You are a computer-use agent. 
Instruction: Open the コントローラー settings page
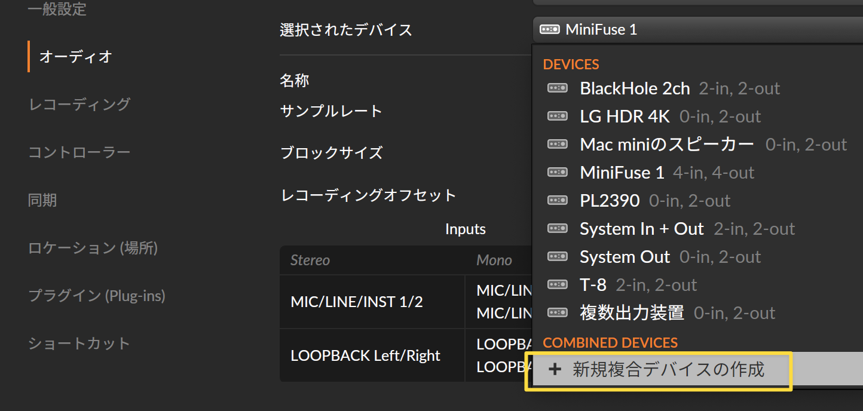coord(79,152)
